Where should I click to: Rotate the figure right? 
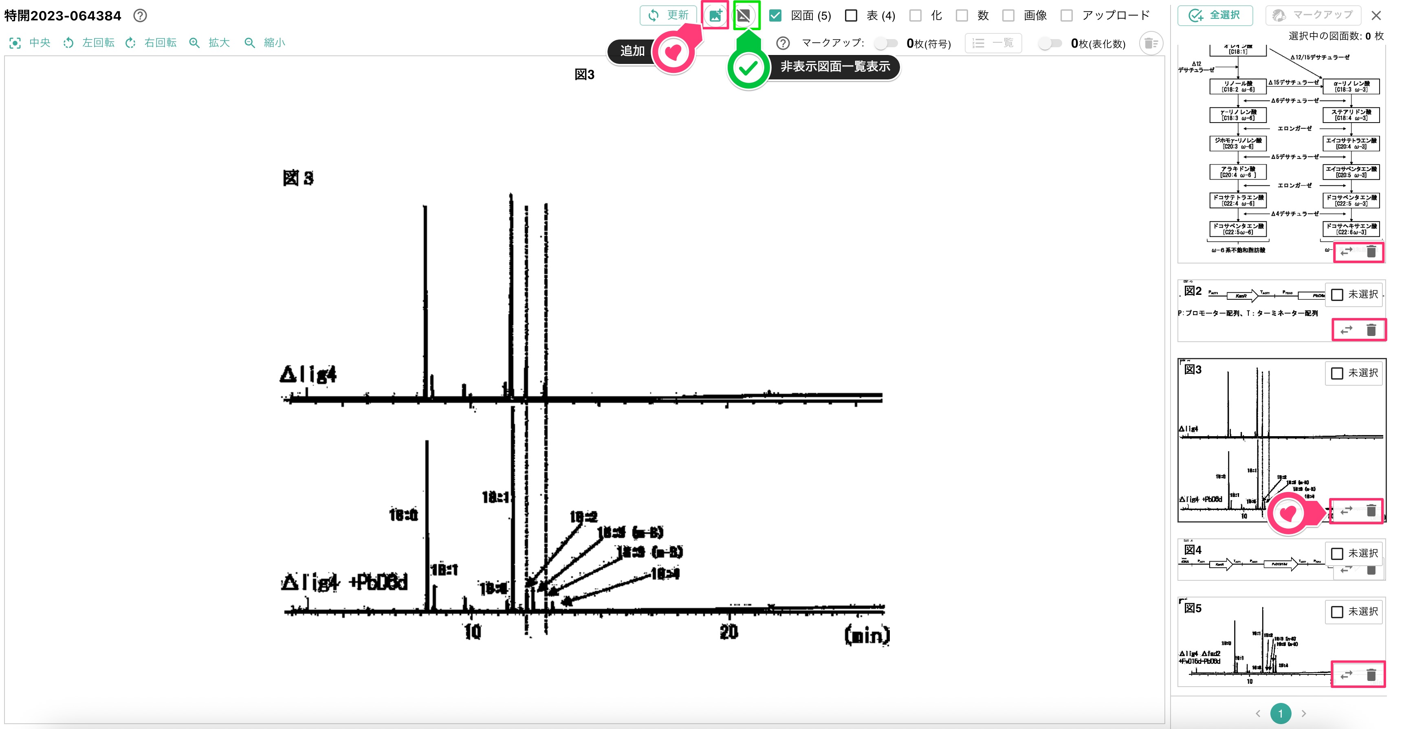151,42
